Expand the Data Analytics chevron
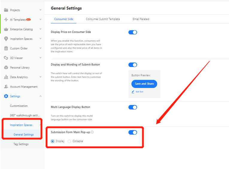This screenshot has width=229, height=169. pyautogui.click(x=40, y=77)
